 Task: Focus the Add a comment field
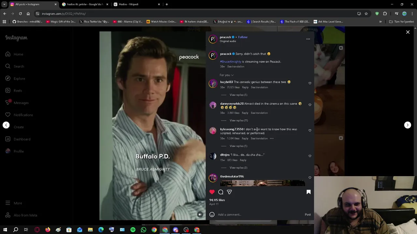[x=260, y=214]
